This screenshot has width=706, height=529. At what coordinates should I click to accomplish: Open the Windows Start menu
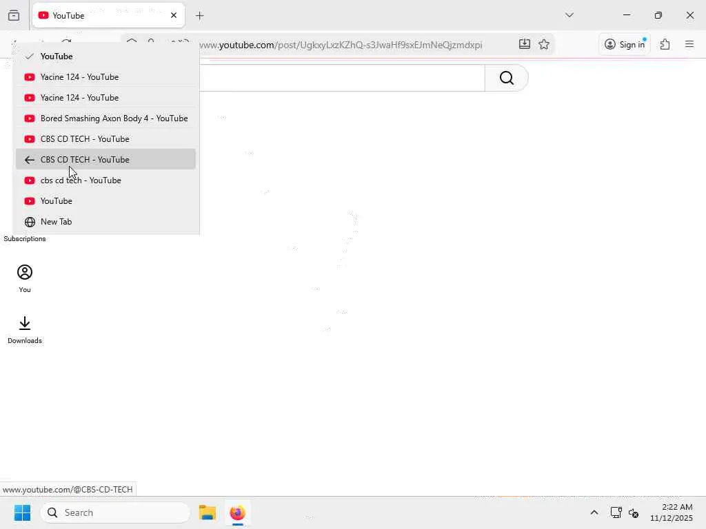point(22,512)
